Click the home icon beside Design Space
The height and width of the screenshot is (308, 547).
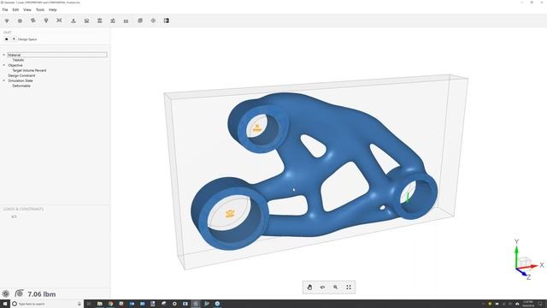pyautogui.click(x=6, y=39)
